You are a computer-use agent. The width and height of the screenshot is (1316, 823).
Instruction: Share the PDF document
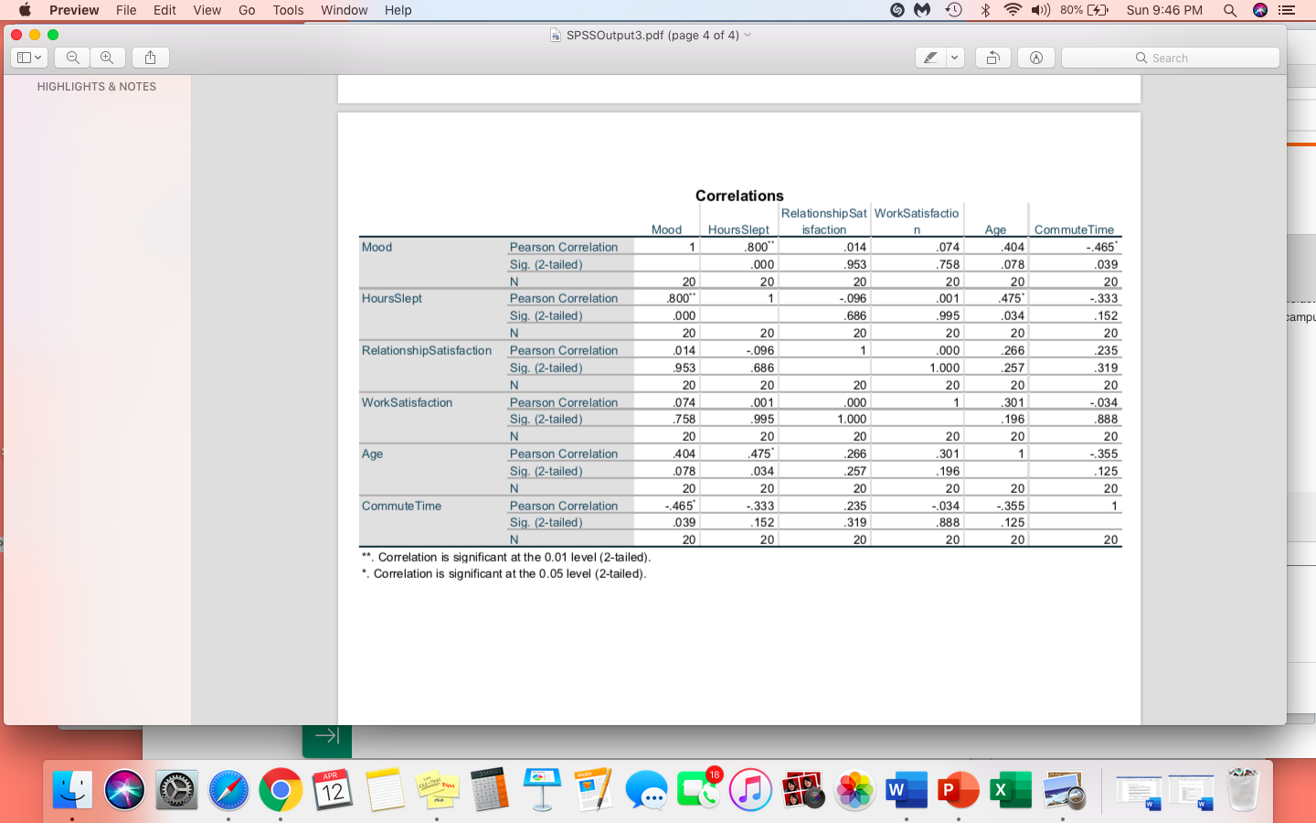[150, 57]
